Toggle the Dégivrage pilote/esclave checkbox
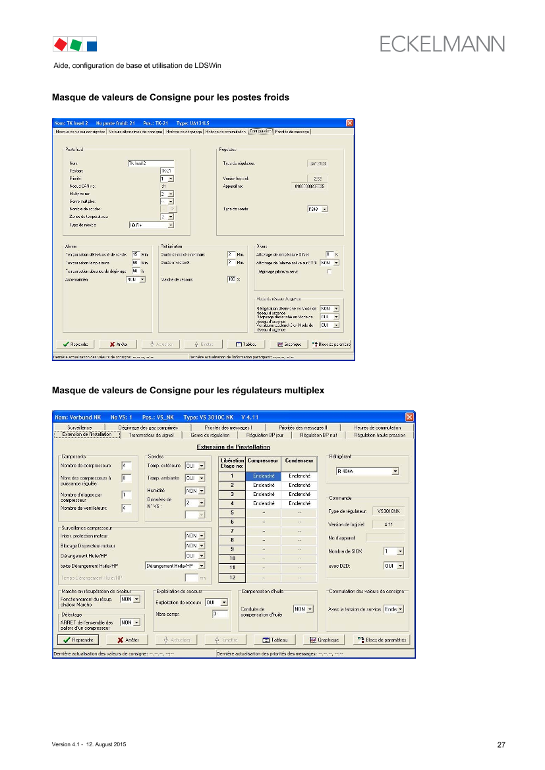The width and height of the screenshot is (545, 770). pos(330,272)
